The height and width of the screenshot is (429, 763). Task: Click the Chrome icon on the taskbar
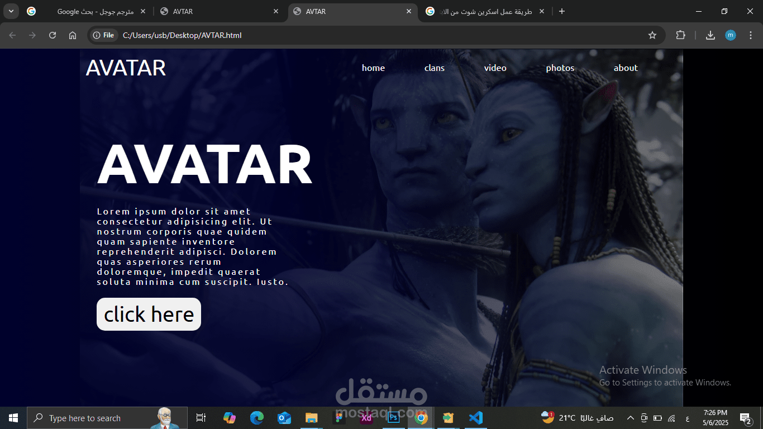point(421,418)
